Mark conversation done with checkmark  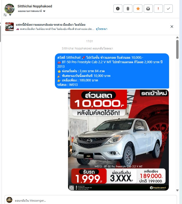coord(168,8)
